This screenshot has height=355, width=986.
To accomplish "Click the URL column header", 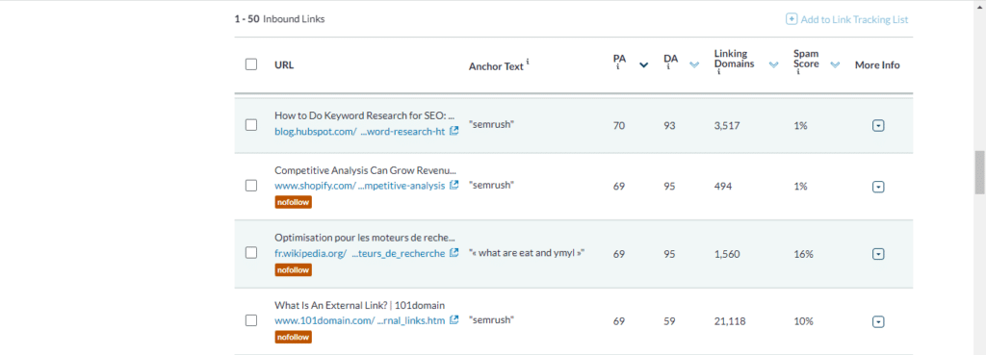I will click(x=284, y=64).
